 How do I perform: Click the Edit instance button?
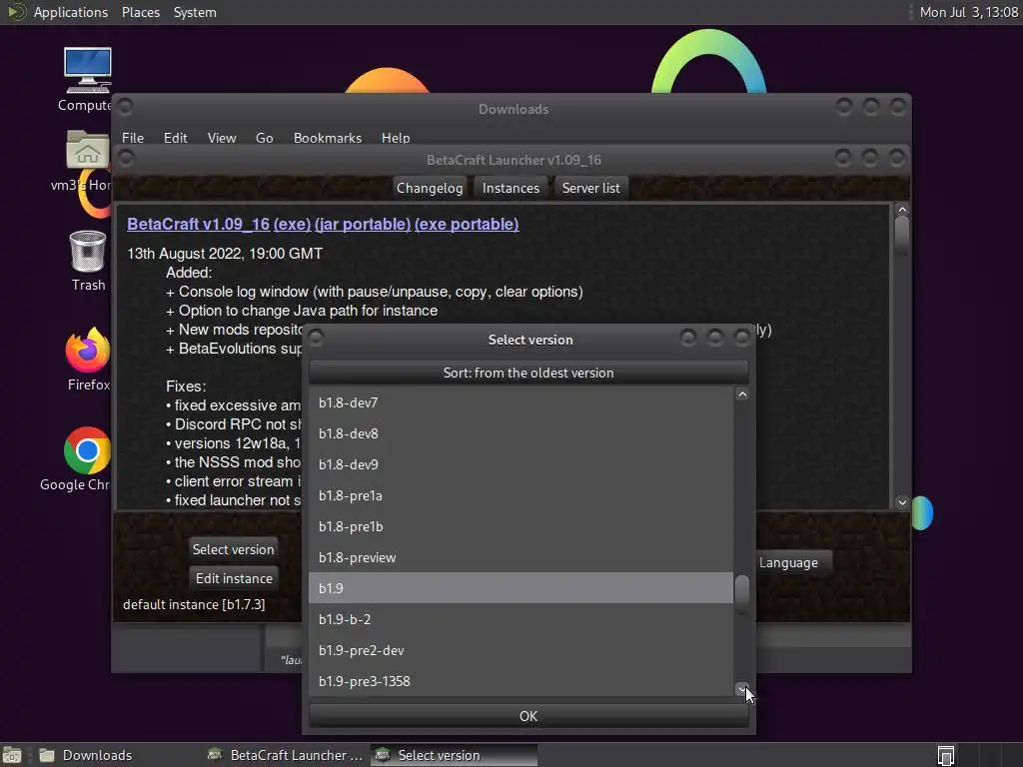pyautogui.click(x=234, y=578)
